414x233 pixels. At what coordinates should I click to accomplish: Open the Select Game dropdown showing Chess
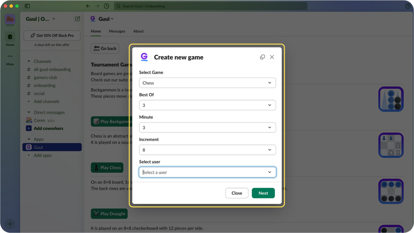point(207,83)
